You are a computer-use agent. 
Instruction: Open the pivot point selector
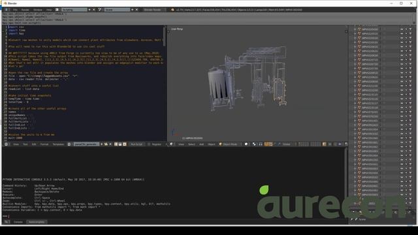coord(255,144)
